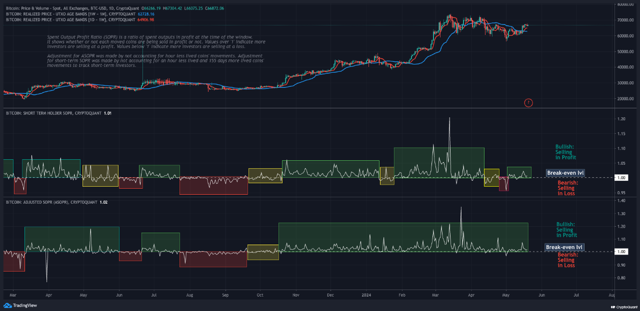This screenshot has width=640, height=311.
Task: Click the 'Break-even lvl' label in the ASOPR pane
Action: pos(564,247)
